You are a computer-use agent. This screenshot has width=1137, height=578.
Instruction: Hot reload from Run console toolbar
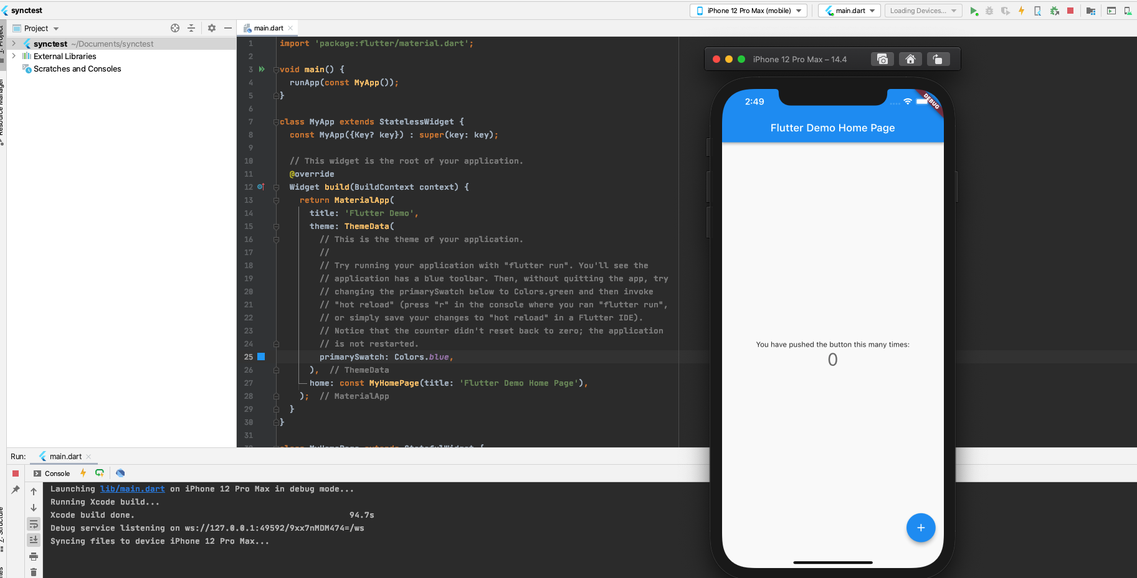[x=83, y=473]
